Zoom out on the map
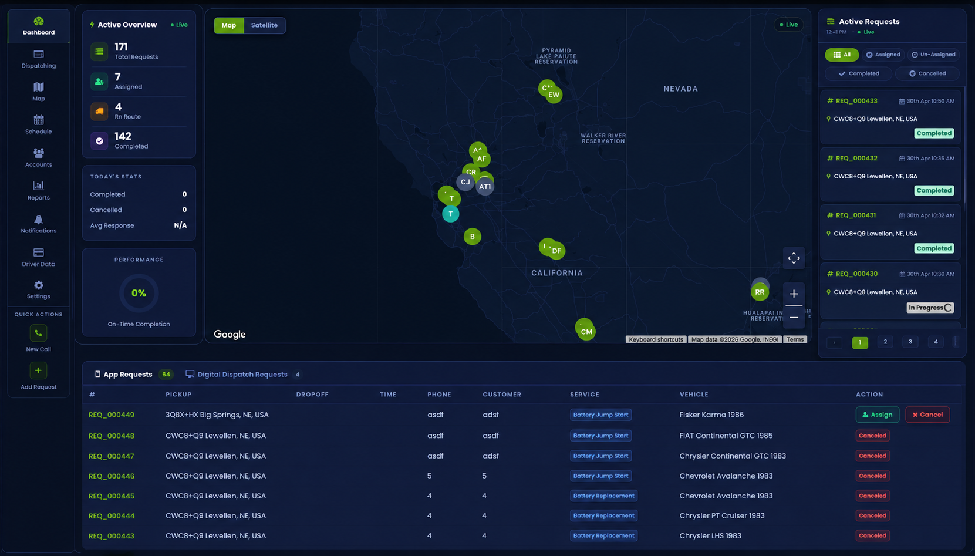The width and height of the screenshot is (975, 556). click(x=794, y=318)
